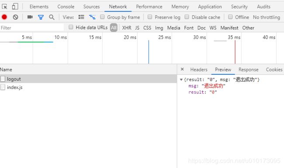The image size is (284, 168).
Task: Enable Group by frame checkbox
Action: [102, 17]
